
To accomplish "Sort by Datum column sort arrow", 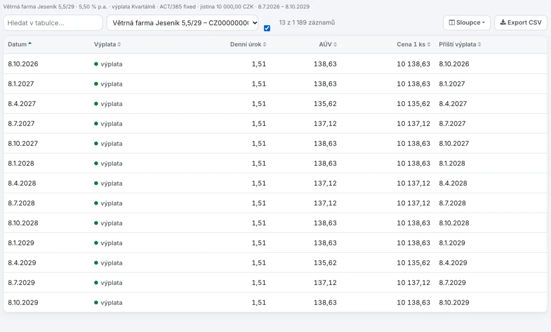I will pyautogui.click(x=30, y=43).
